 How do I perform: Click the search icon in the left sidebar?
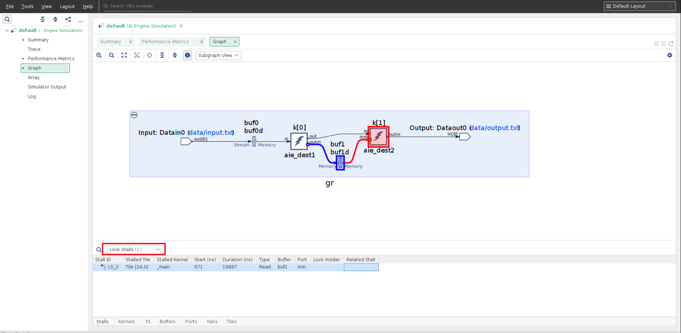[x=7, y=19]
